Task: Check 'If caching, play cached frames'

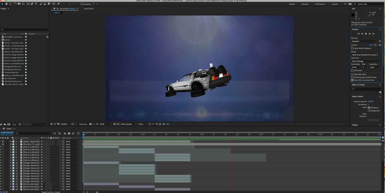Action: click(x=352, y=77)
